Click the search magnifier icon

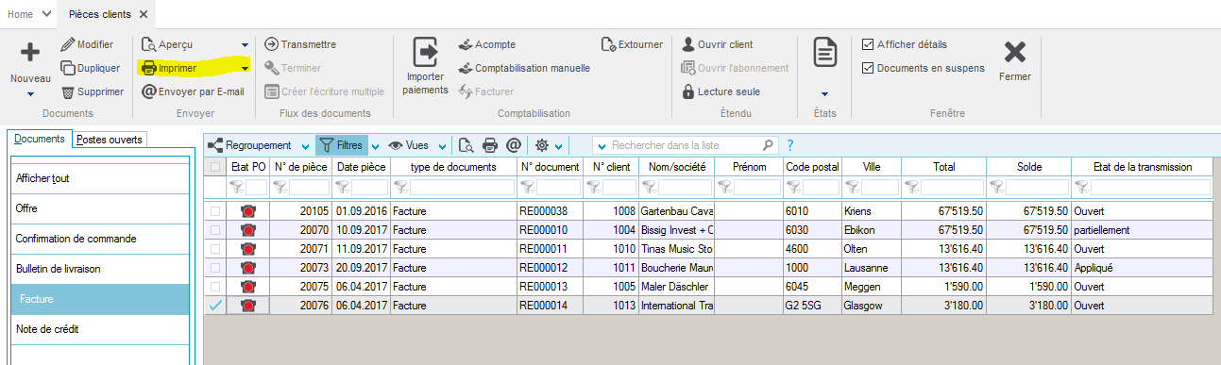(x=769, y=145)
